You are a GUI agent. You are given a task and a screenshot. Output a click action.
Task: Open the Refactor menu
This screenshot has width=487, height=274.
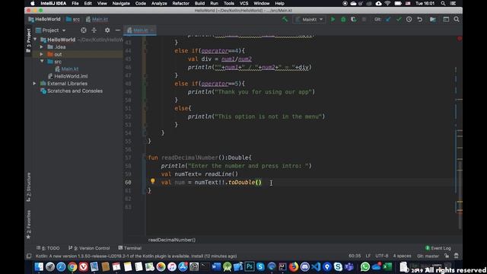pos(181,3)
